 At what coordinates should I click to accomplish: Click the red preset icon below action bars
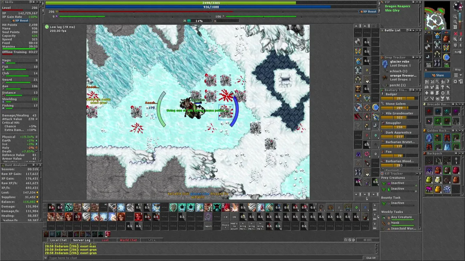(x=108, y=234)
